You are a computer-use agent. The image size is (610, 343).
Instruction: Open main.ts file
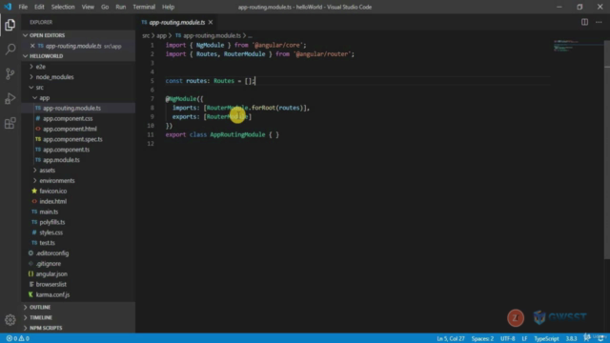click(78, 212)
